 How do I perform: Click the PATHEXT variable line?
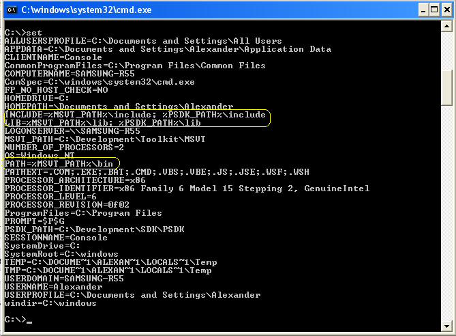157,172
